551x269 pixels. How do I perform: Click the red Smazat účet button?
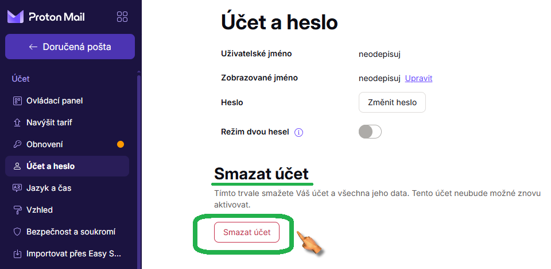click(247, 232)
